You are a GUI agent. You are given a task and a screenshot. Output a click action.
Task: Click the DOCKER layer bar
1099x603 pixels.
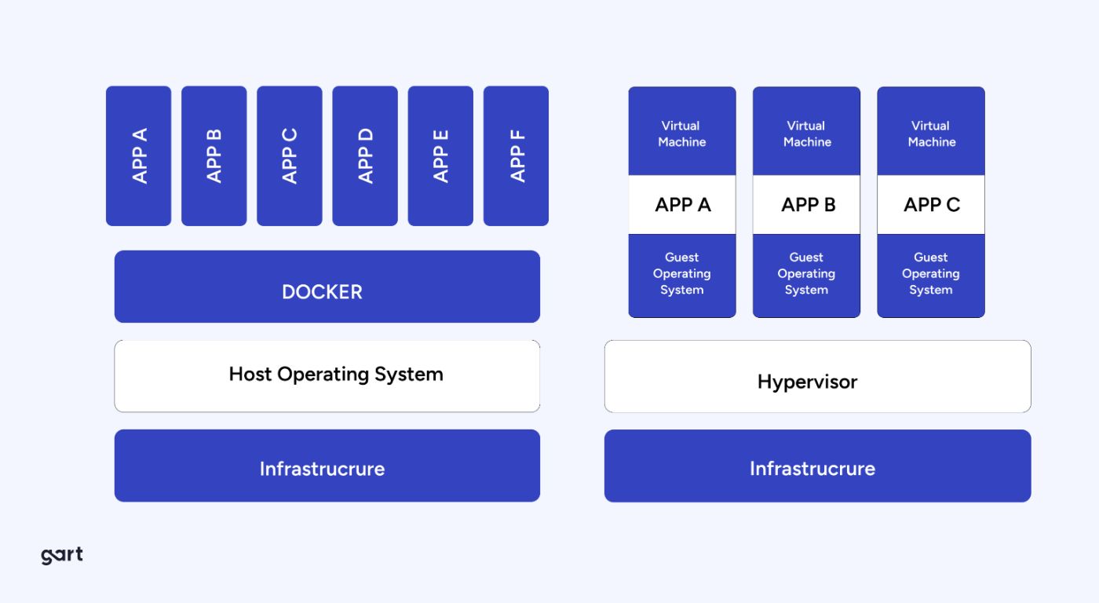[x=327, y=287]
